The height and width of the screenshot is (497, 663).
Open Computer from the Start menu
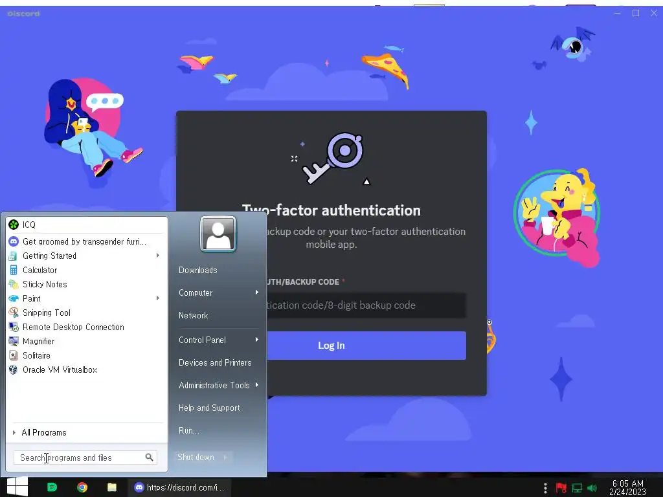pyautogui.click(x=196, y=293)
